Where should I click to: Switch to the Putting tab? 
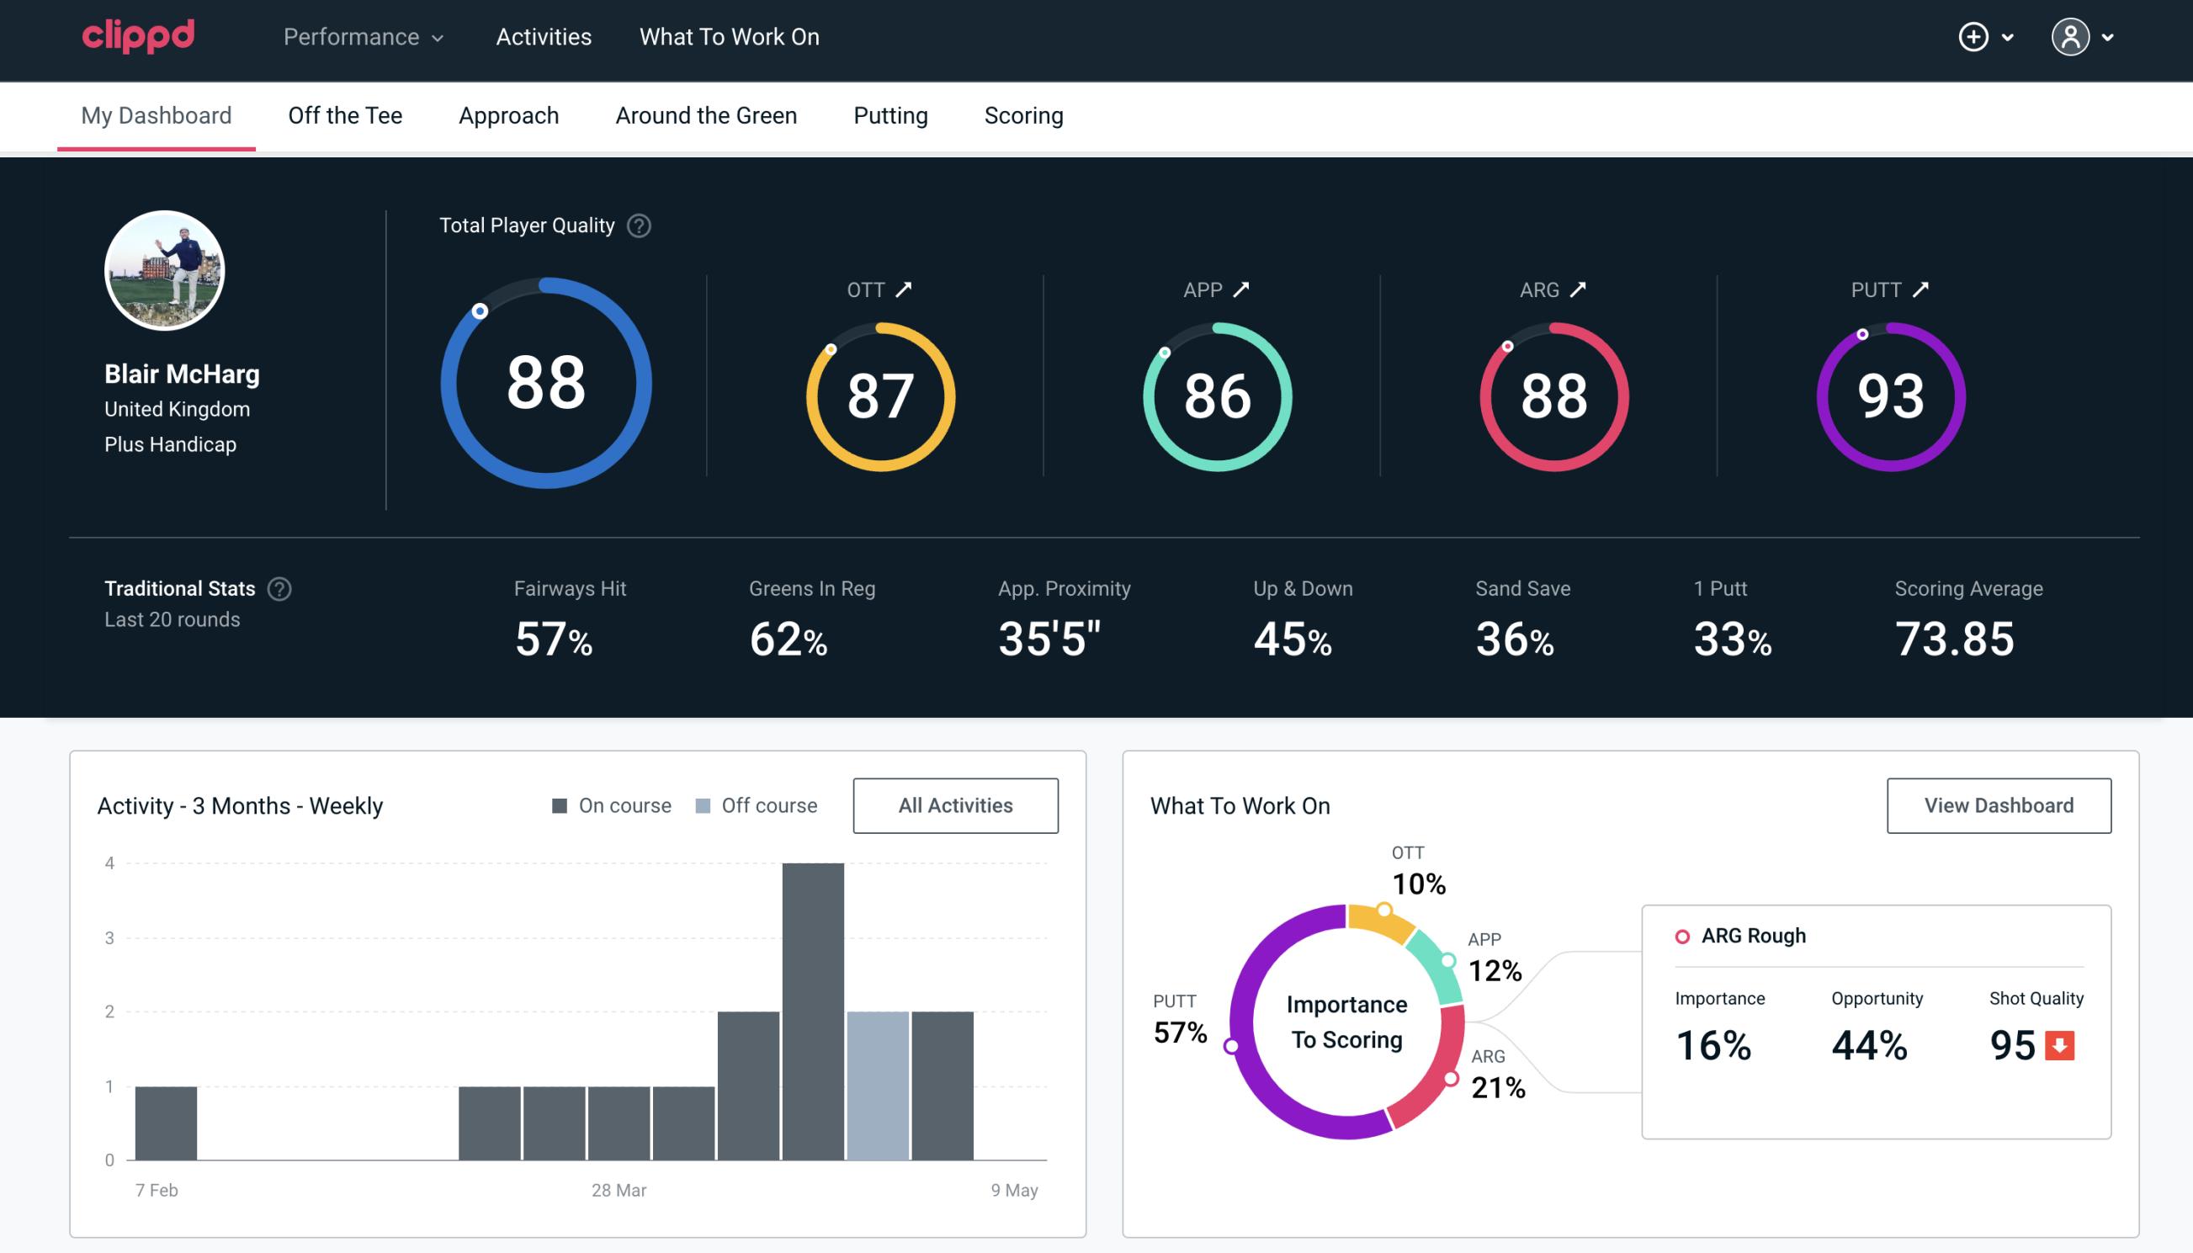tap(889, 114)
